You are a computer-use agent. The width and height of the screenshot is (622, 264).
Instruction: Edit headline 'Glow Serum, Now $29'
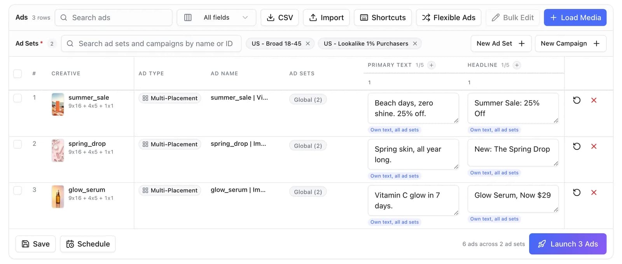513,199
